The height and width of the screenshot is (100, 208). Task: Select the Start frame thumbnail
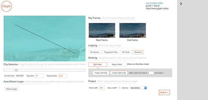point(102,30)
